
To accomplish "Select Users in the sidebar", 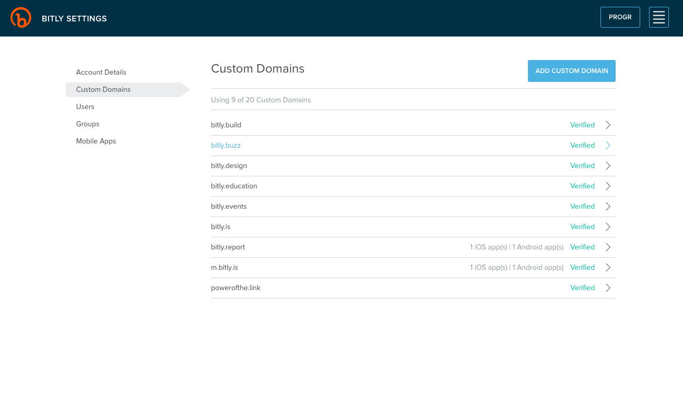I will [x=85, y=107].
